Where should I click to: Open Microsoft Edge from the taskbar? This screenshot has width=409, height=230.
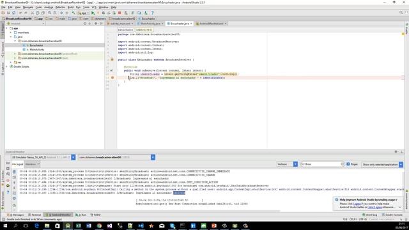point(36,226)
